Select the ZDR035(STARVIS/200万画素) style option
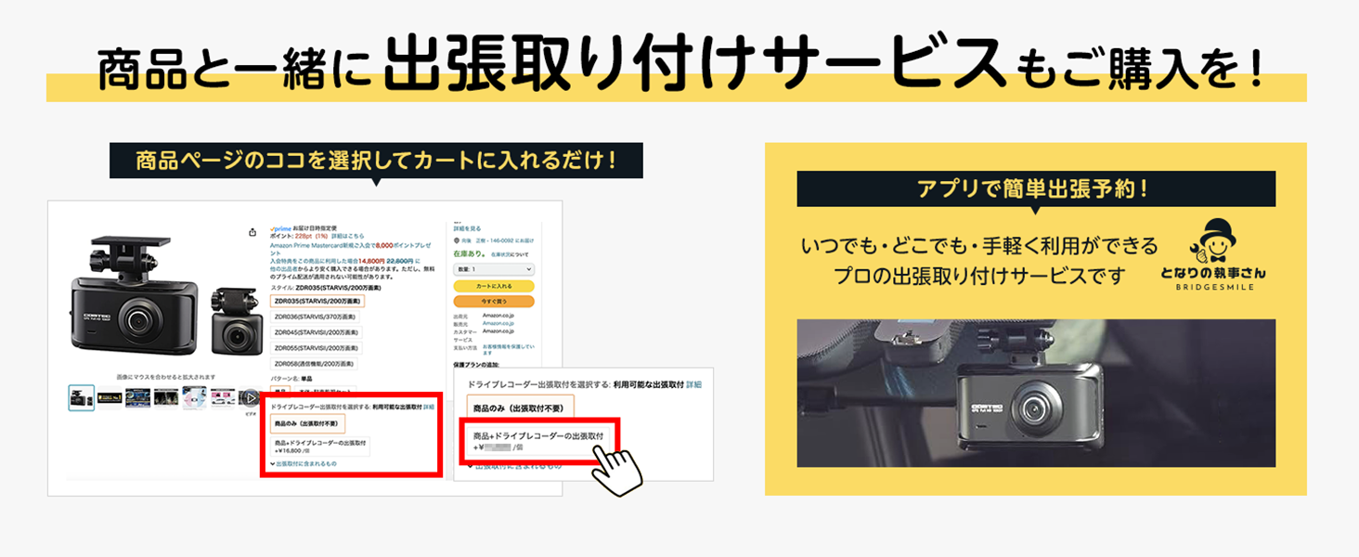Image resolution: width=1359 pixels, height=557 pixels. (x=317, y=301)
